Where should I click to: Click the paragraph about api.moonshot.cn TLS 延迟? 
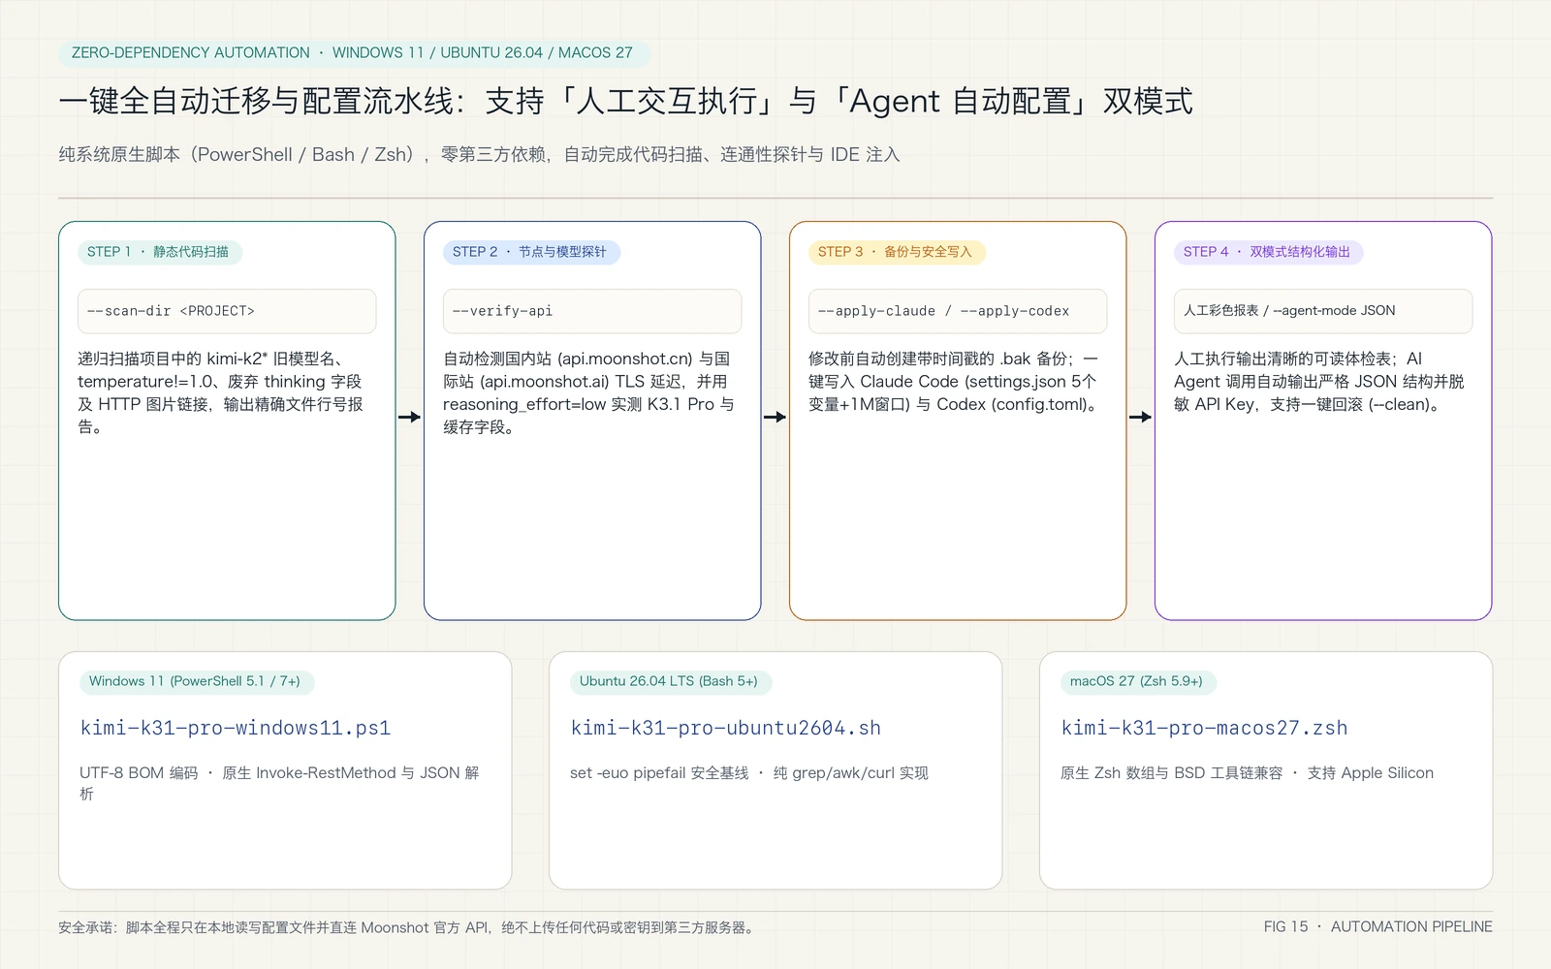588,392
